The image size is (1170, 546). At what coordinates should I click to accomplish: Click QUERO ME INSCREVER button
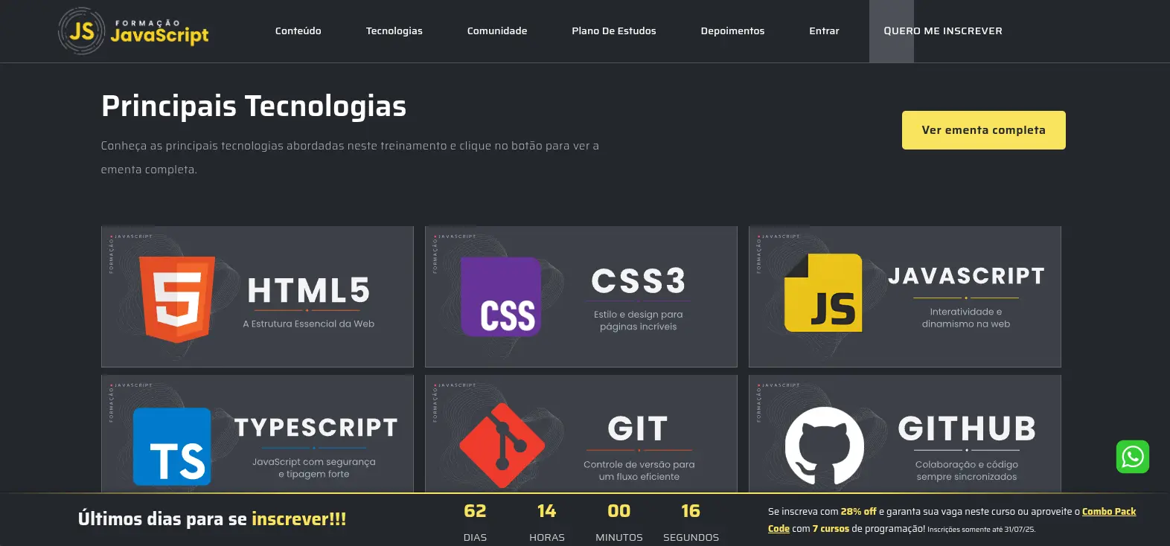(943, 31)
